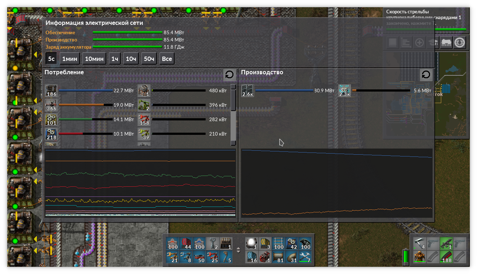The width and height of the screenshot is (477, 274).
Task: Click the submachine gun weapon slot
Action: click(x=446, y=243)
